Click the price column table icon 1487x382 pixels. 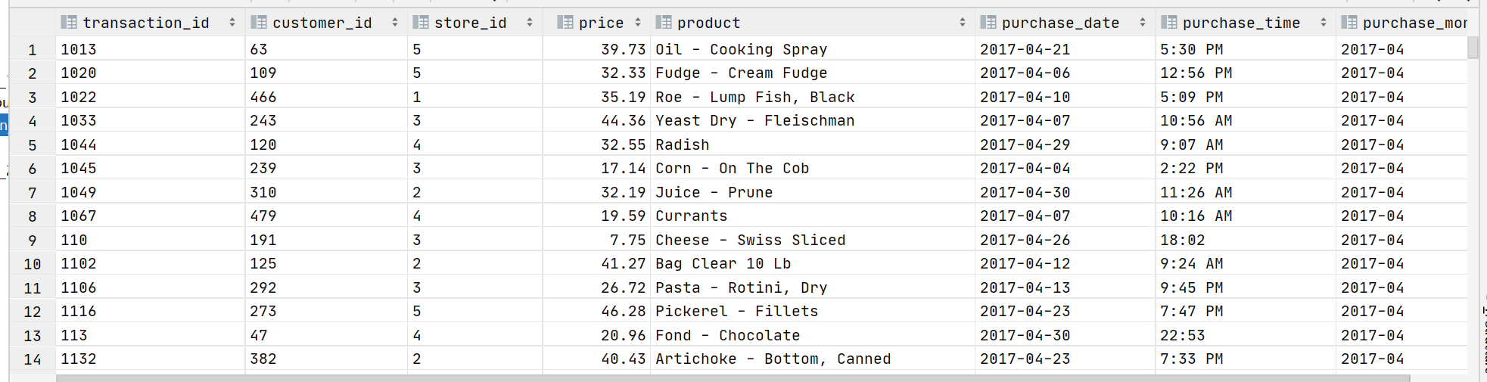click(565, 23)
